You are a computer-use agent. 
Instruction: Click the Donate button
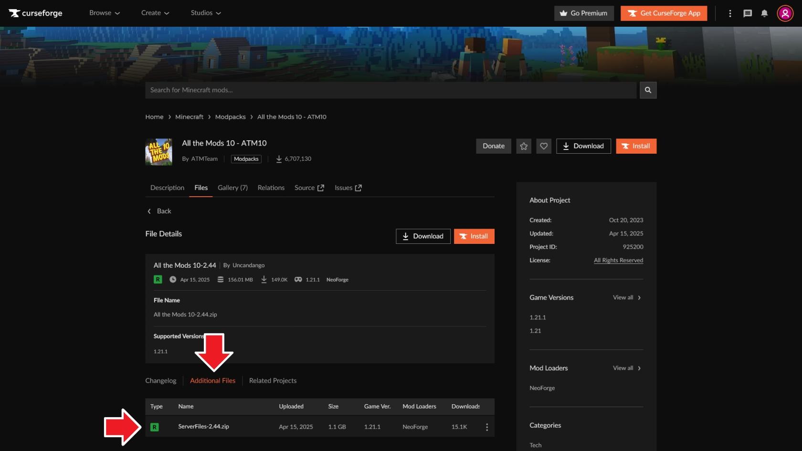coord(494,146)
